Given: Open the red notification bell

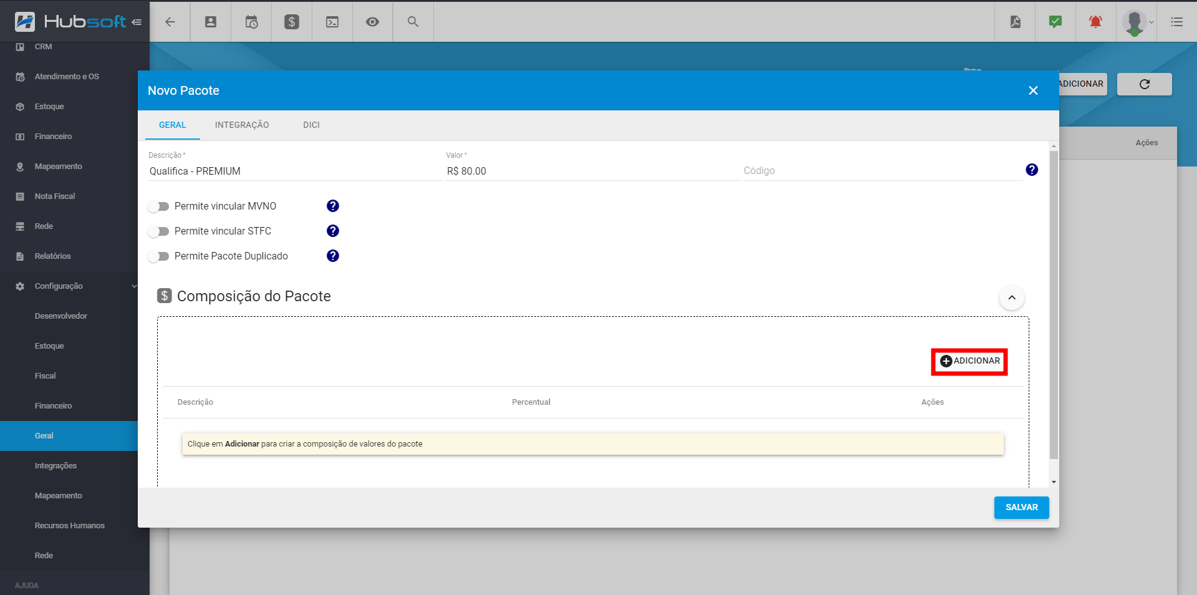Looking at the screenshot, I should (x=1095, y=22).
